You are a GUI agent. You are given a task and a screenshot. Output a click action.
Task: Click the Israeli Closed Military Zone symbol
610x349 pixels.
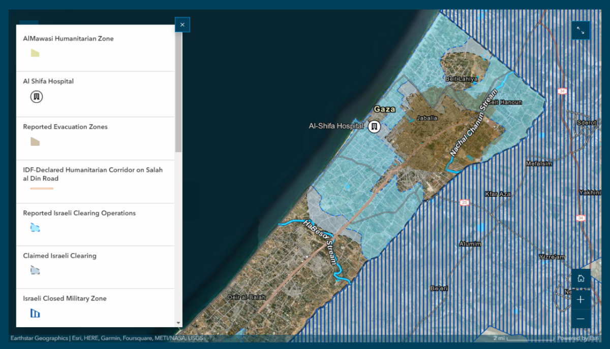[x=35, y=313]
